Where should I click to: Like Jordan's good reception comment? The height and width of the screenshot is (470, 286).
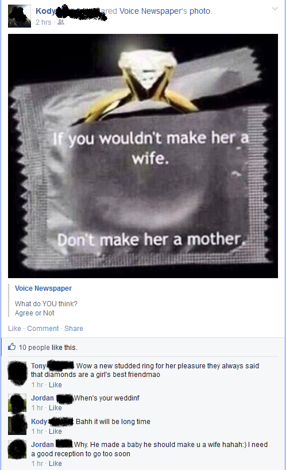coord(55,464)
